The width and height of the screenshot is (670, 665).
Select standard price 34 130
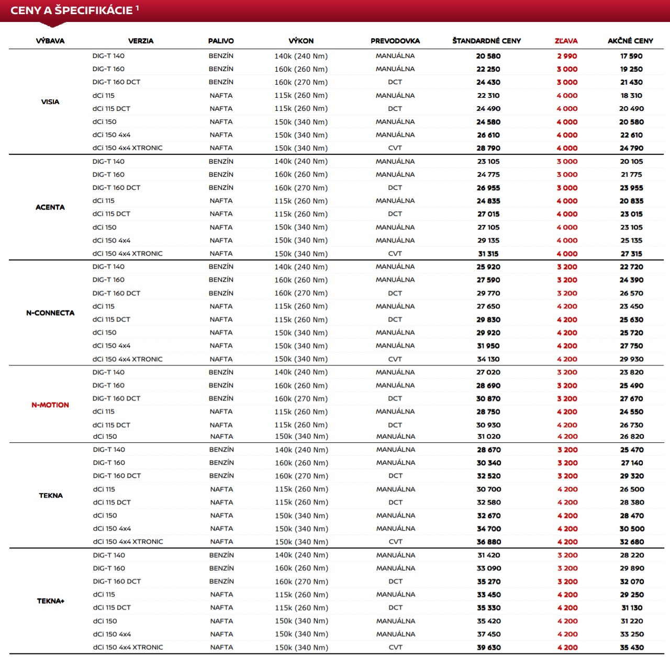coord(488,360)
